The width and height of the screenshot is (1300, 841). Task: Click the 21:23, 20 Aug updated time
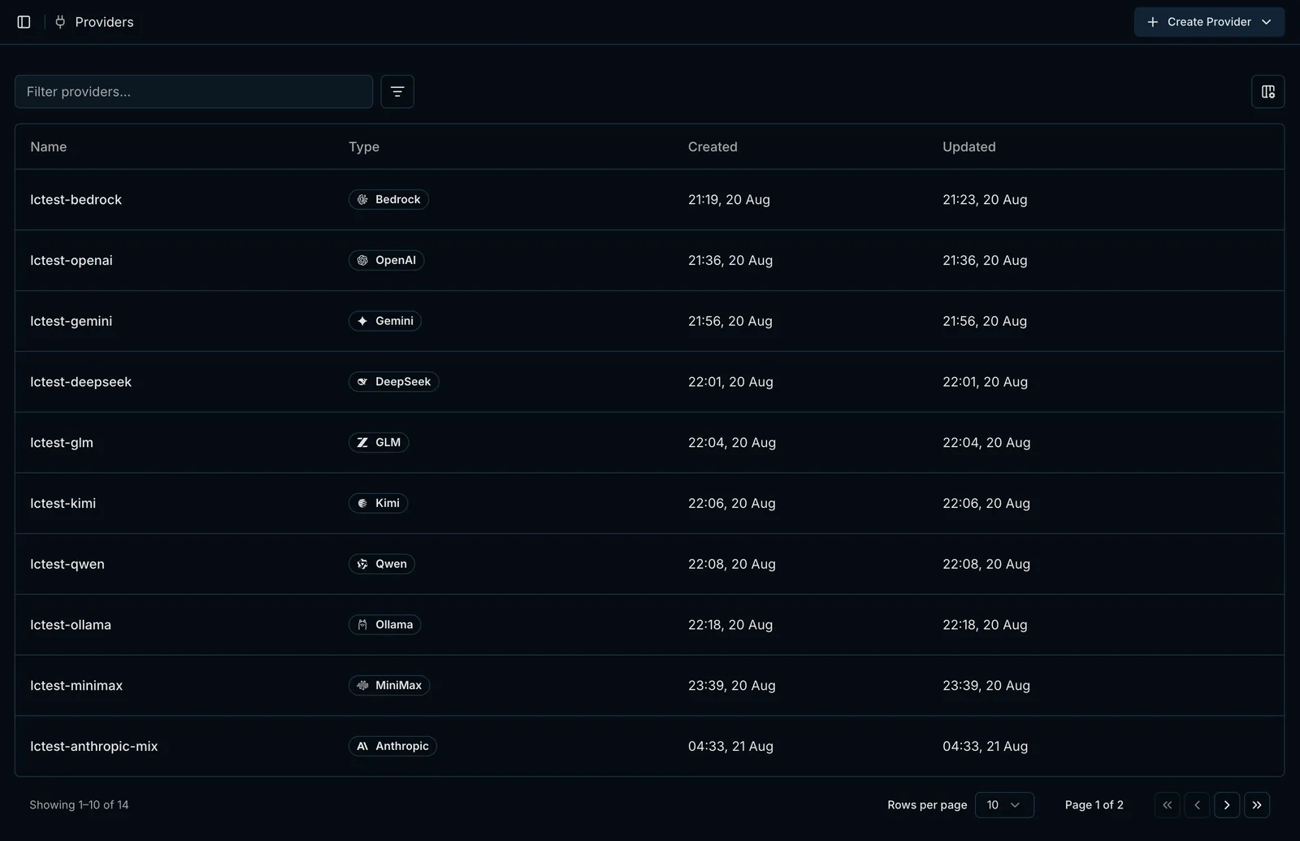point(985,200)
